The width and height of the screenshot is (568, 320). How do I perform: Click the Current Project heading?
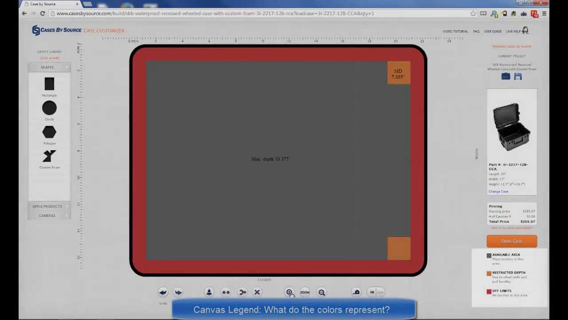pyautogui.click(x=512, y=56)
